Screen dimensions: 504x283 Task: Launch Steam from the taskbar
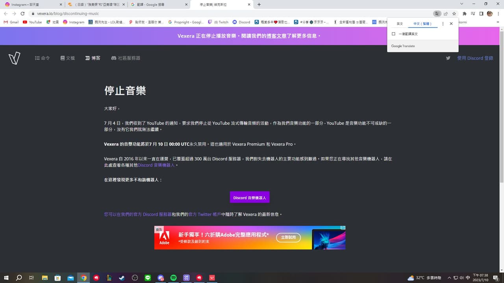[122, 277]
